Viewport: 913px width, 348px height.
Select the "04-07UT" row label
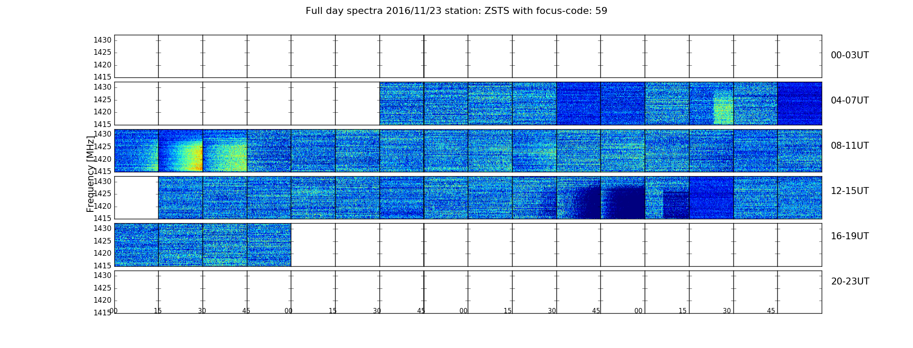pyautogui.click(x=850, y=100)
